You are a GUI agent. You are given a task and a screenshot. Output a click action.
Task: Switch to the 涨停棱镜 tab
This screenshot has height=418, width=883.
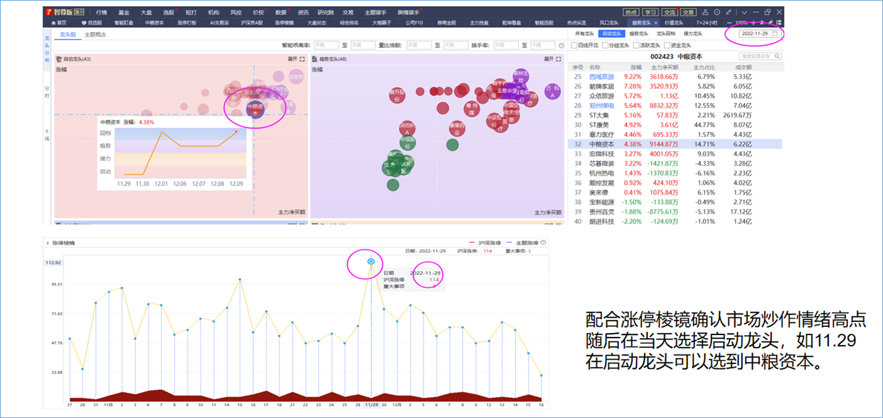pyautogui.click(x=284, y=23)
